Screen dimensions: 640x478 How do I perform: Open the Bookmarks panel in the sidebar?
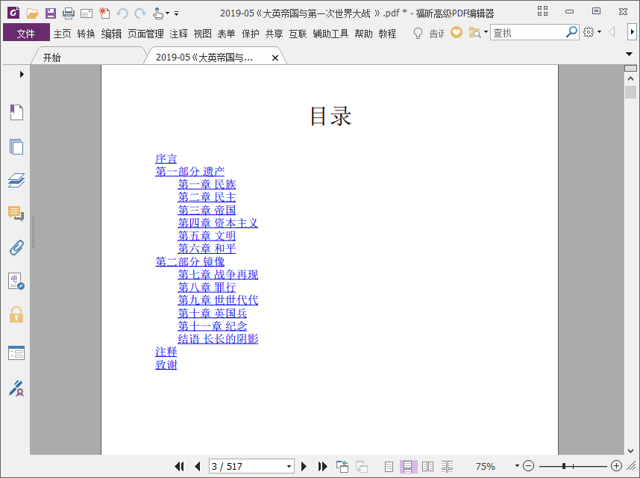16,112
